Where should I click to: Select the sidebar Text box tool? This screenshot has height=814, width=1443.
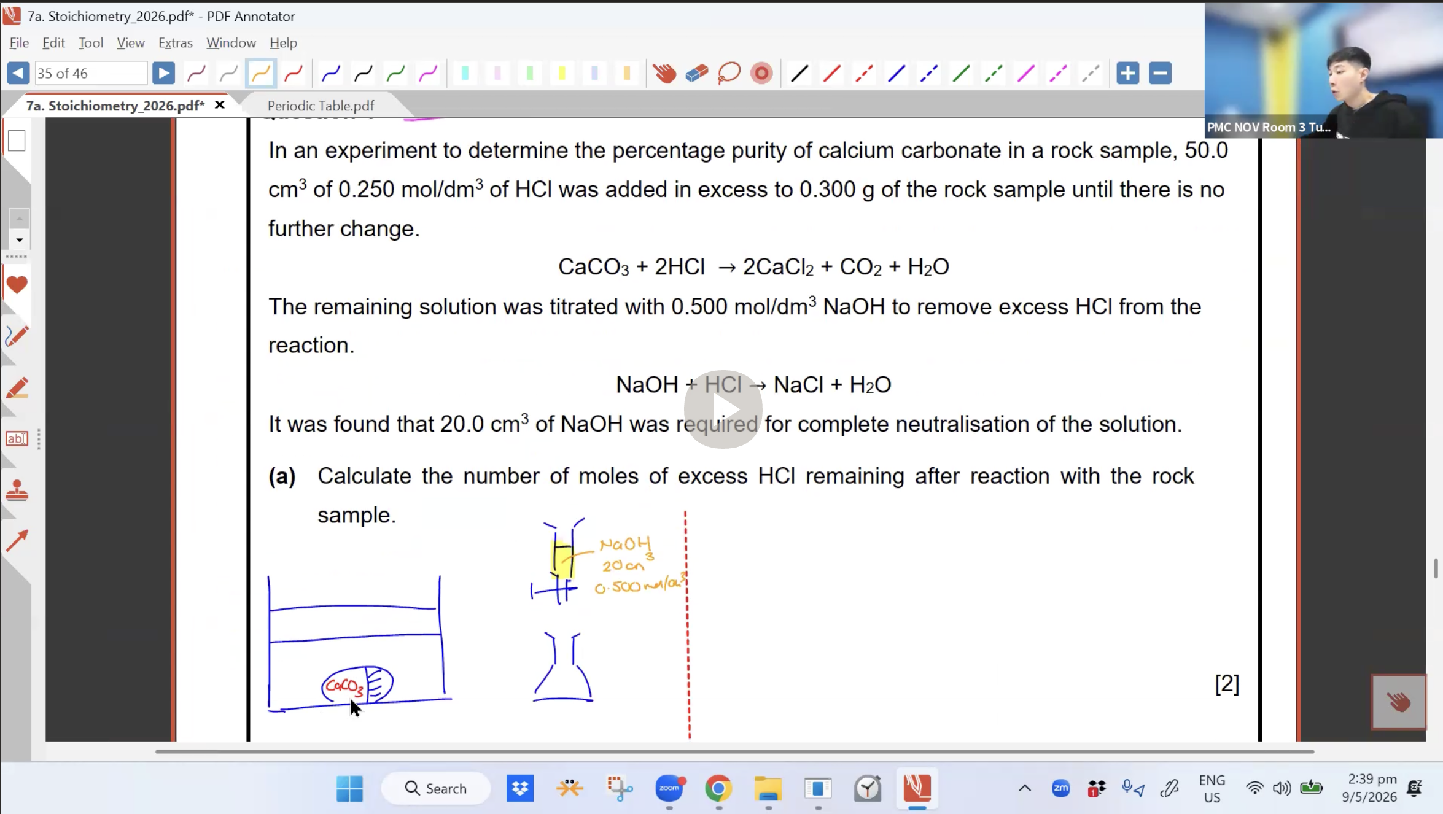click(17, 438)
